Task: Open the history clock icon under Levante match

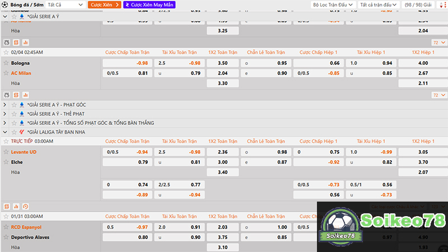Action: click(x=25, y=206)
